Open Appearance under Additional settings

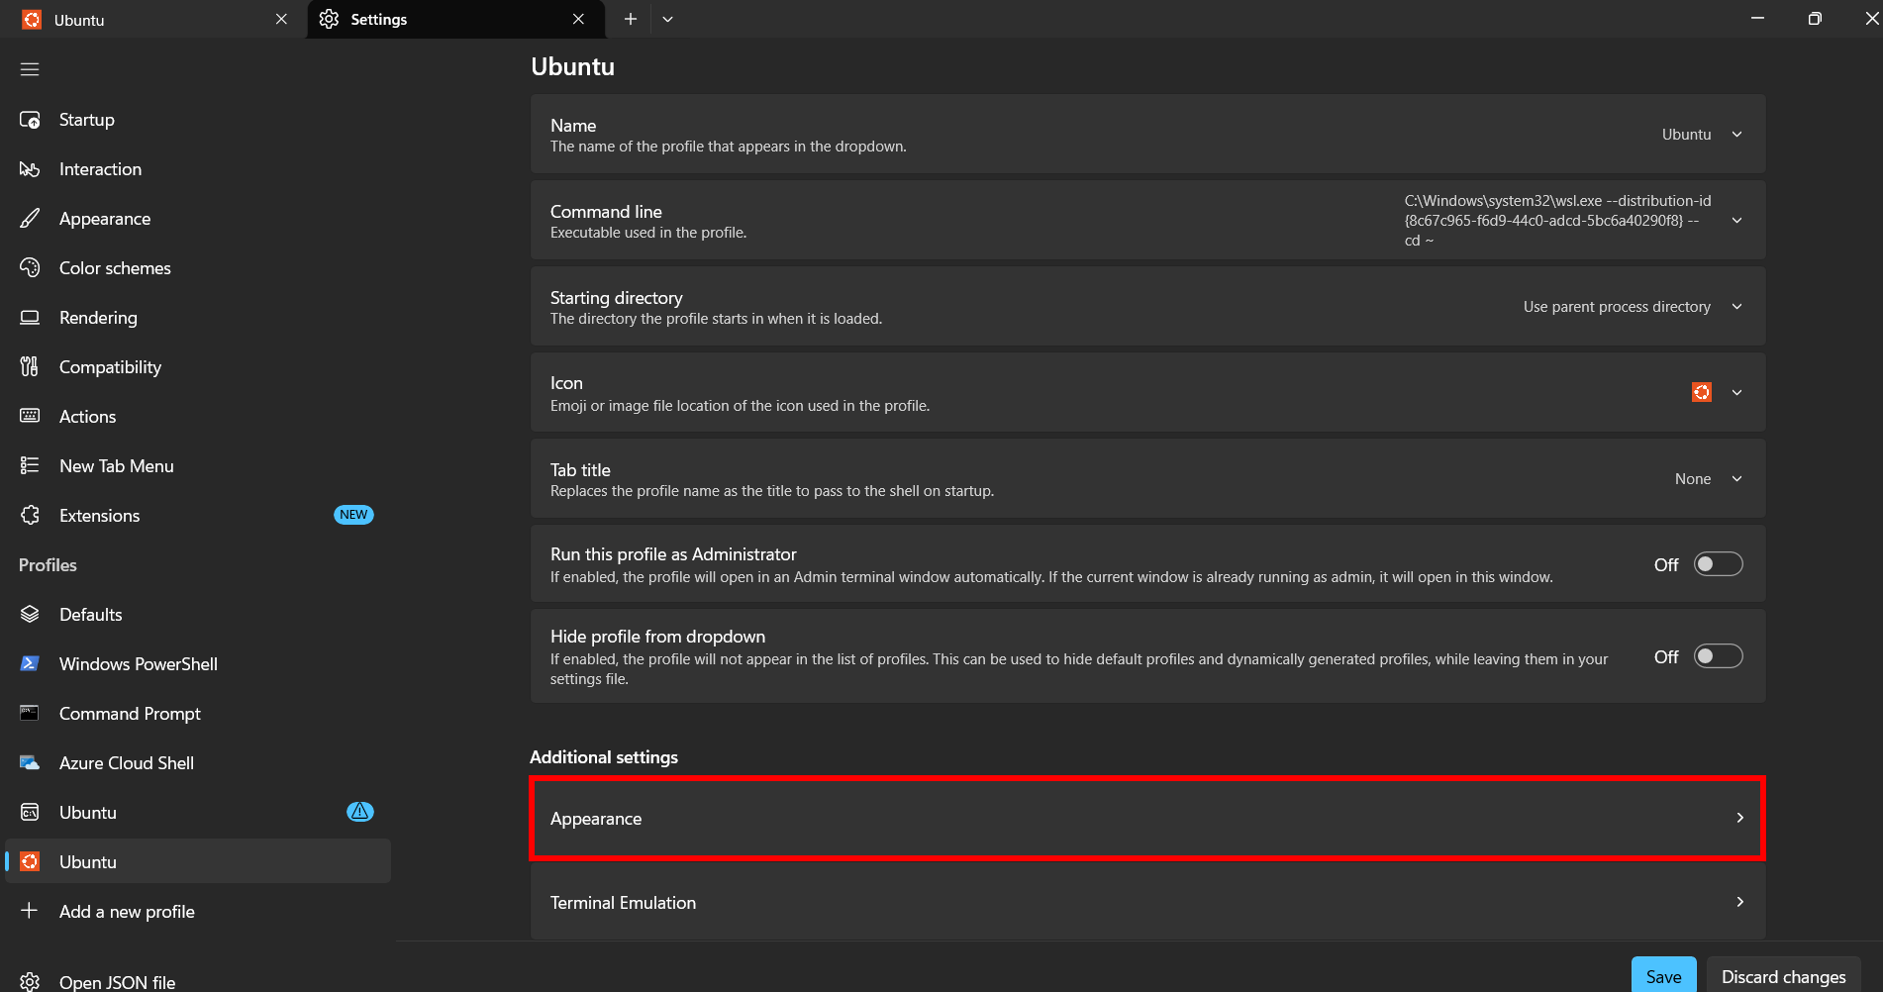(x=1147, y=819)
